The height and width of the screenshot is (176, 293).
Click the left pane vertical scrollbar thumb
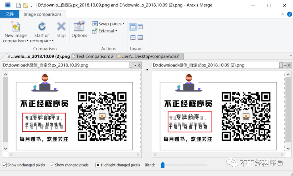pyautogui.click(x=5, y=110)
